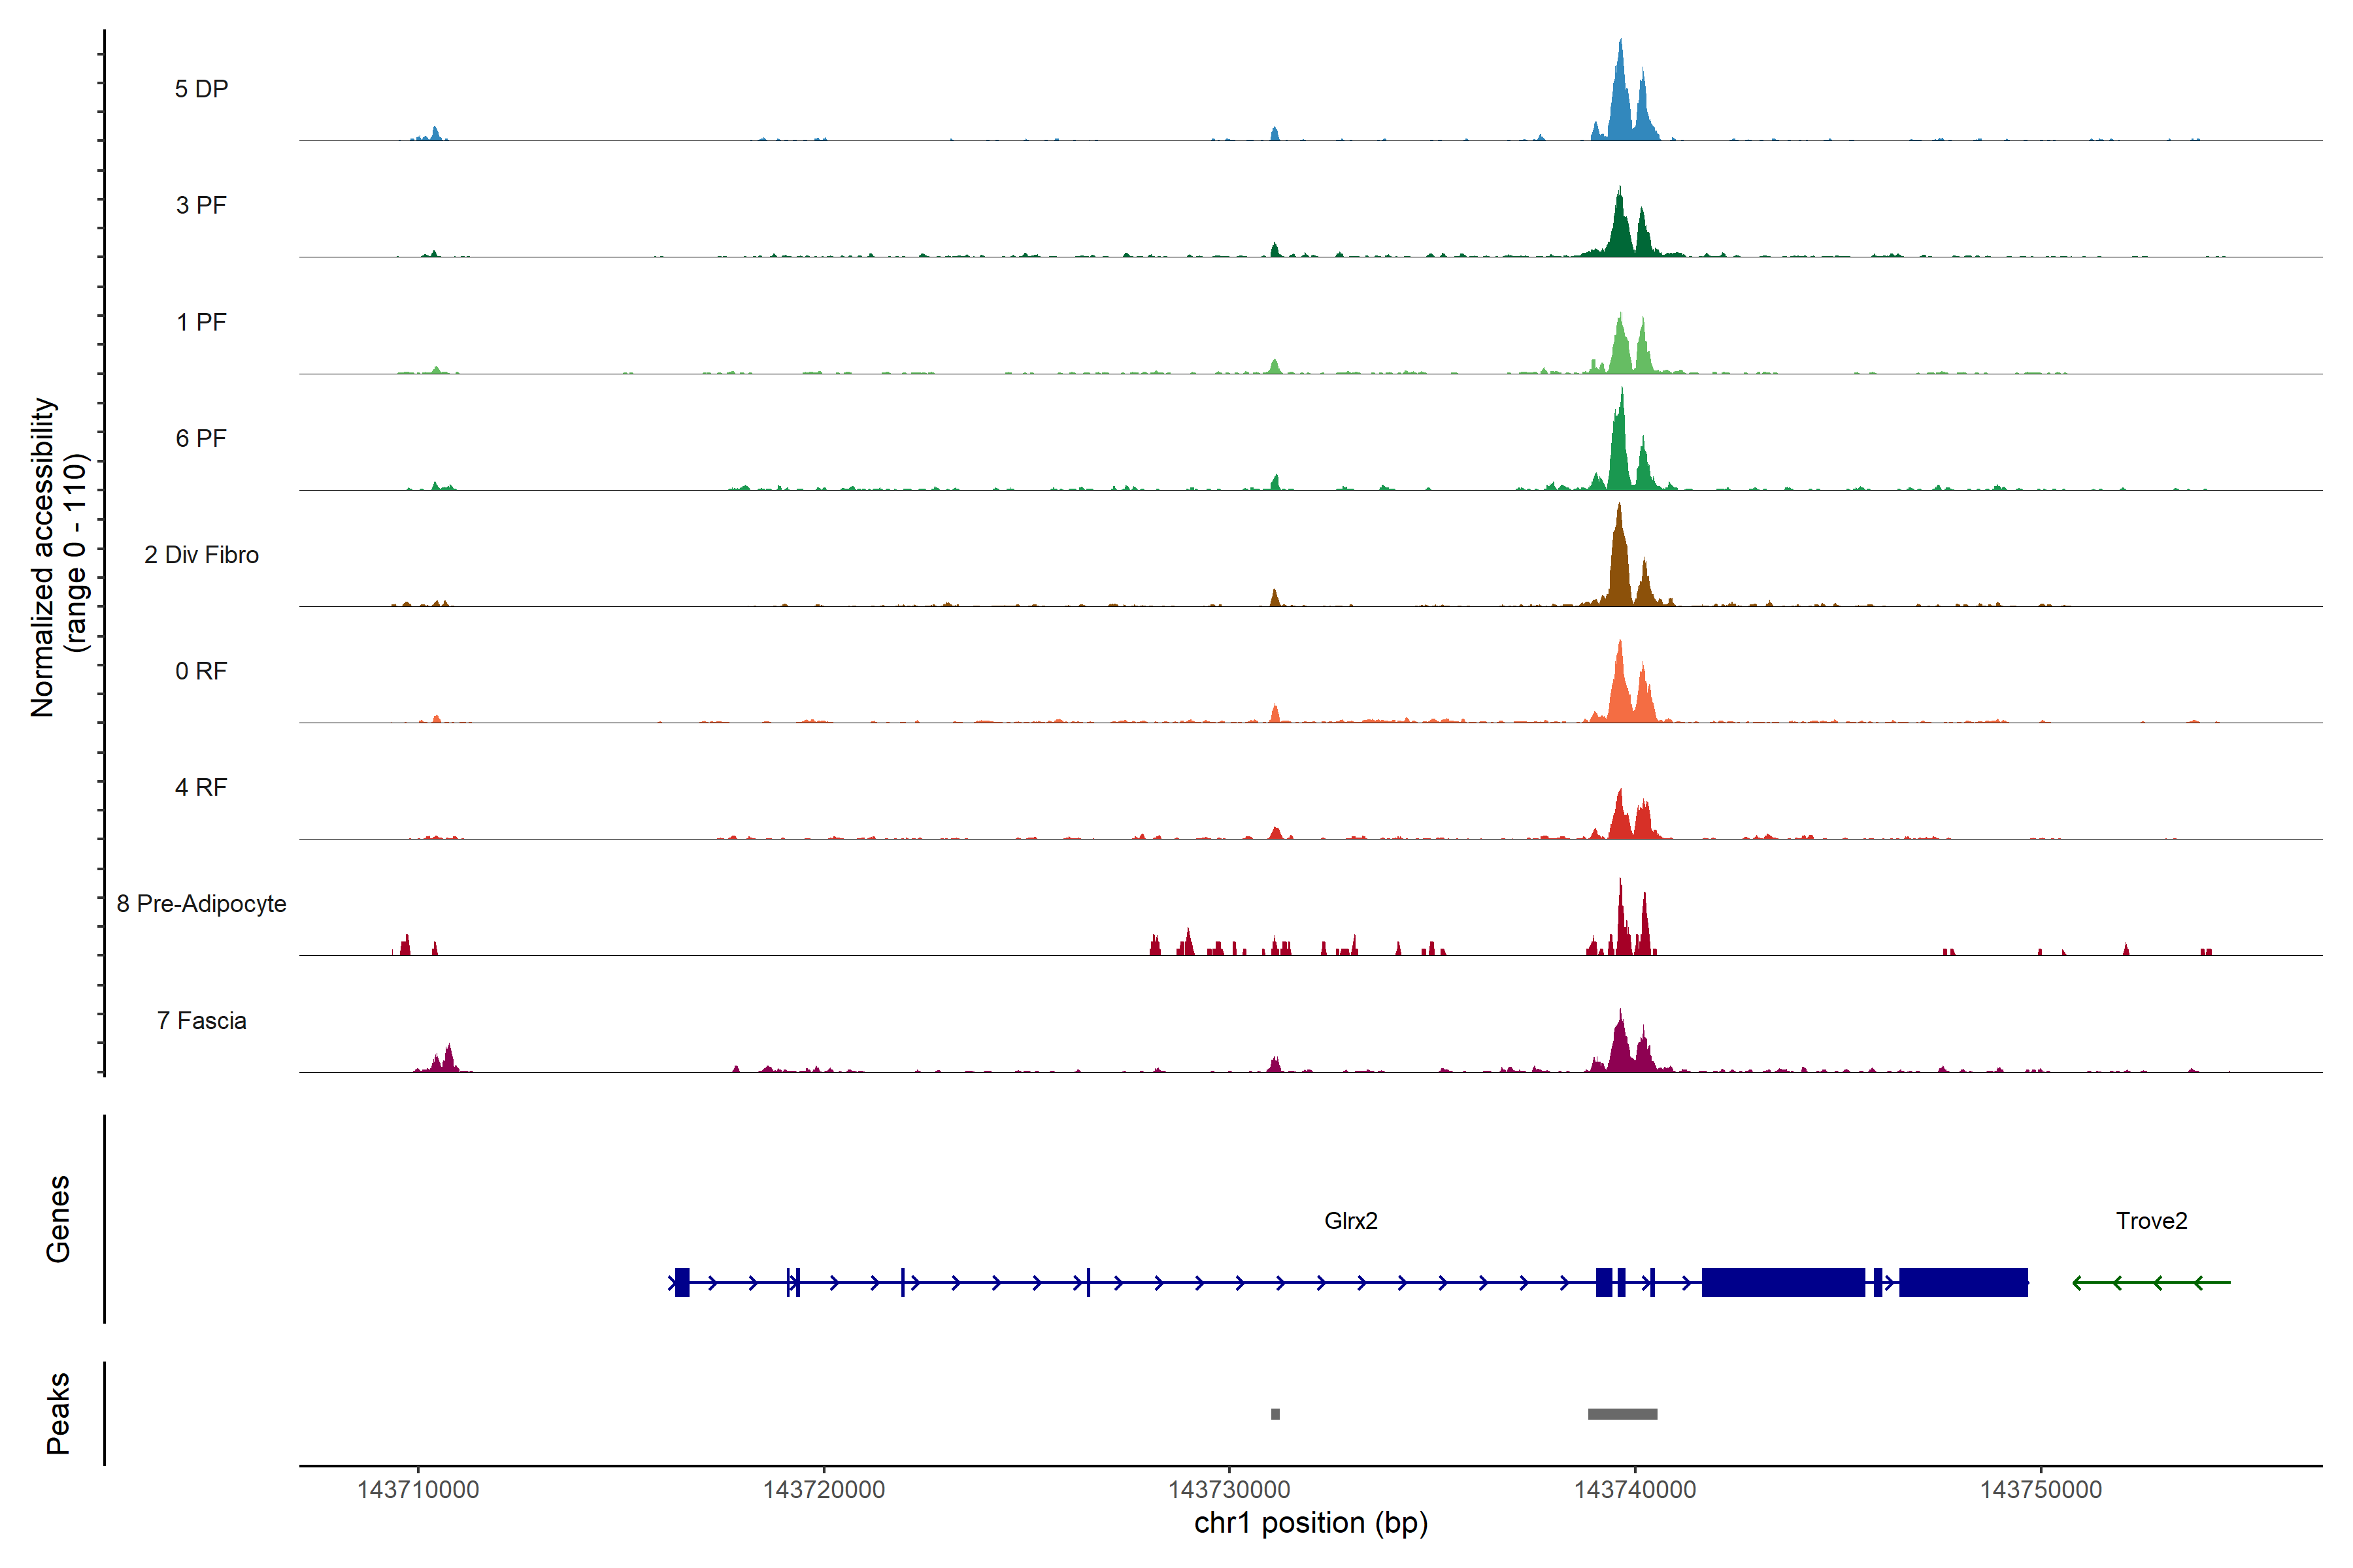Click the 3 PF track label
This screenshot has width=2353, height=1568.
pyautogui.click(x=201, y=205)
